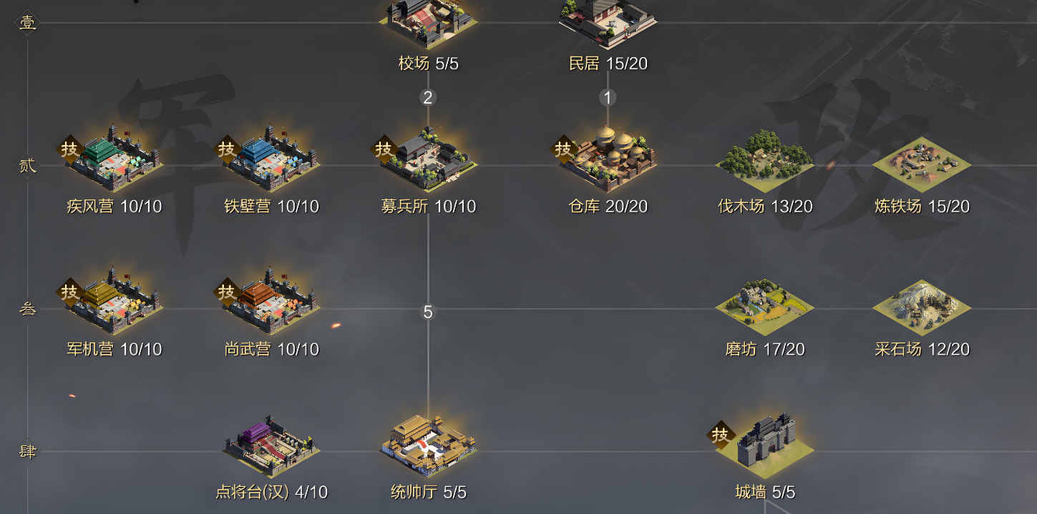Screen dimensions: 1037x514
Task: Select the yellow 军机营 building
Action: point(115,304)
